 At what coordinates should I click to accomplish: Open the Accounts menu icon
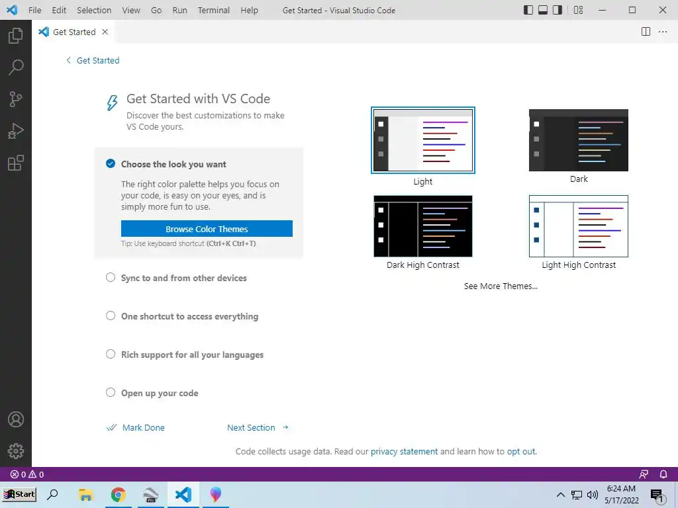click(16, 419)
